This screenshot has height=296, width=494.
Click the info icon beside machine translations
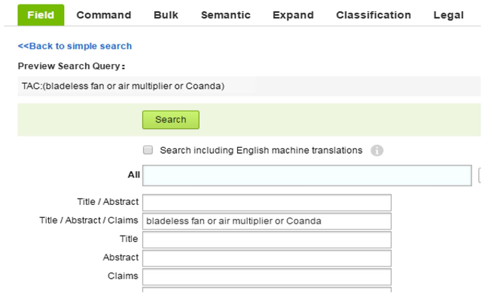(x=377, y=151)
